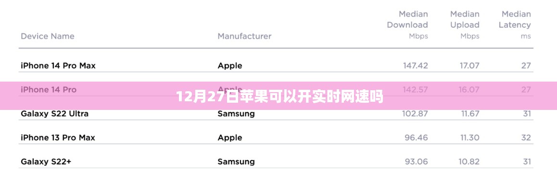Select the 10.82 upload speed value
This screenshot has width=557, height=192.
(468, 162)
